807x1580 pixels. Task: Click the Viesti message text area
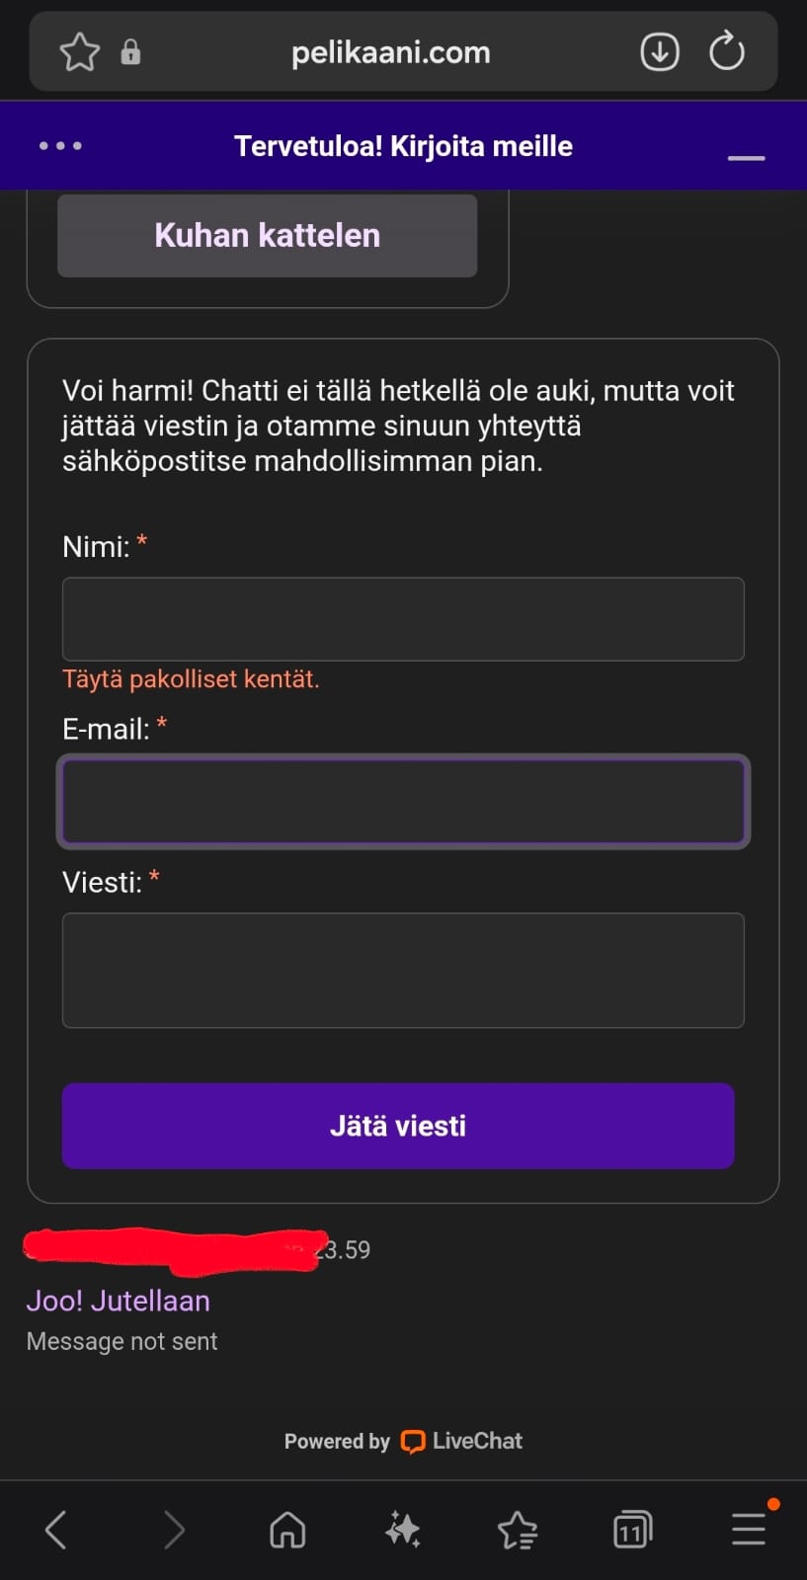point(403,971)
